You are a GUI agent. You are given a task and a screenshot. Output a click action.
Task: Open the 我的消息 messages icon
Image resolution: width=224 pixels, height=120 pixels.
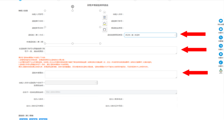221,21
